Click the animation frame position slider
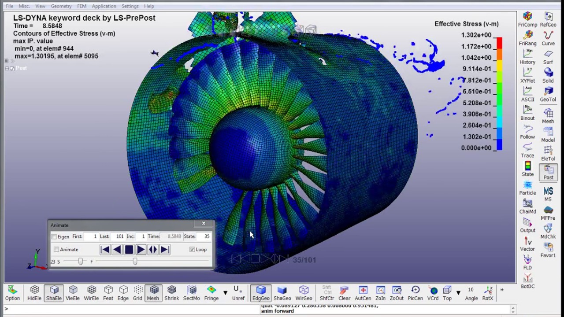564x317 pixels. coord(135,262)
